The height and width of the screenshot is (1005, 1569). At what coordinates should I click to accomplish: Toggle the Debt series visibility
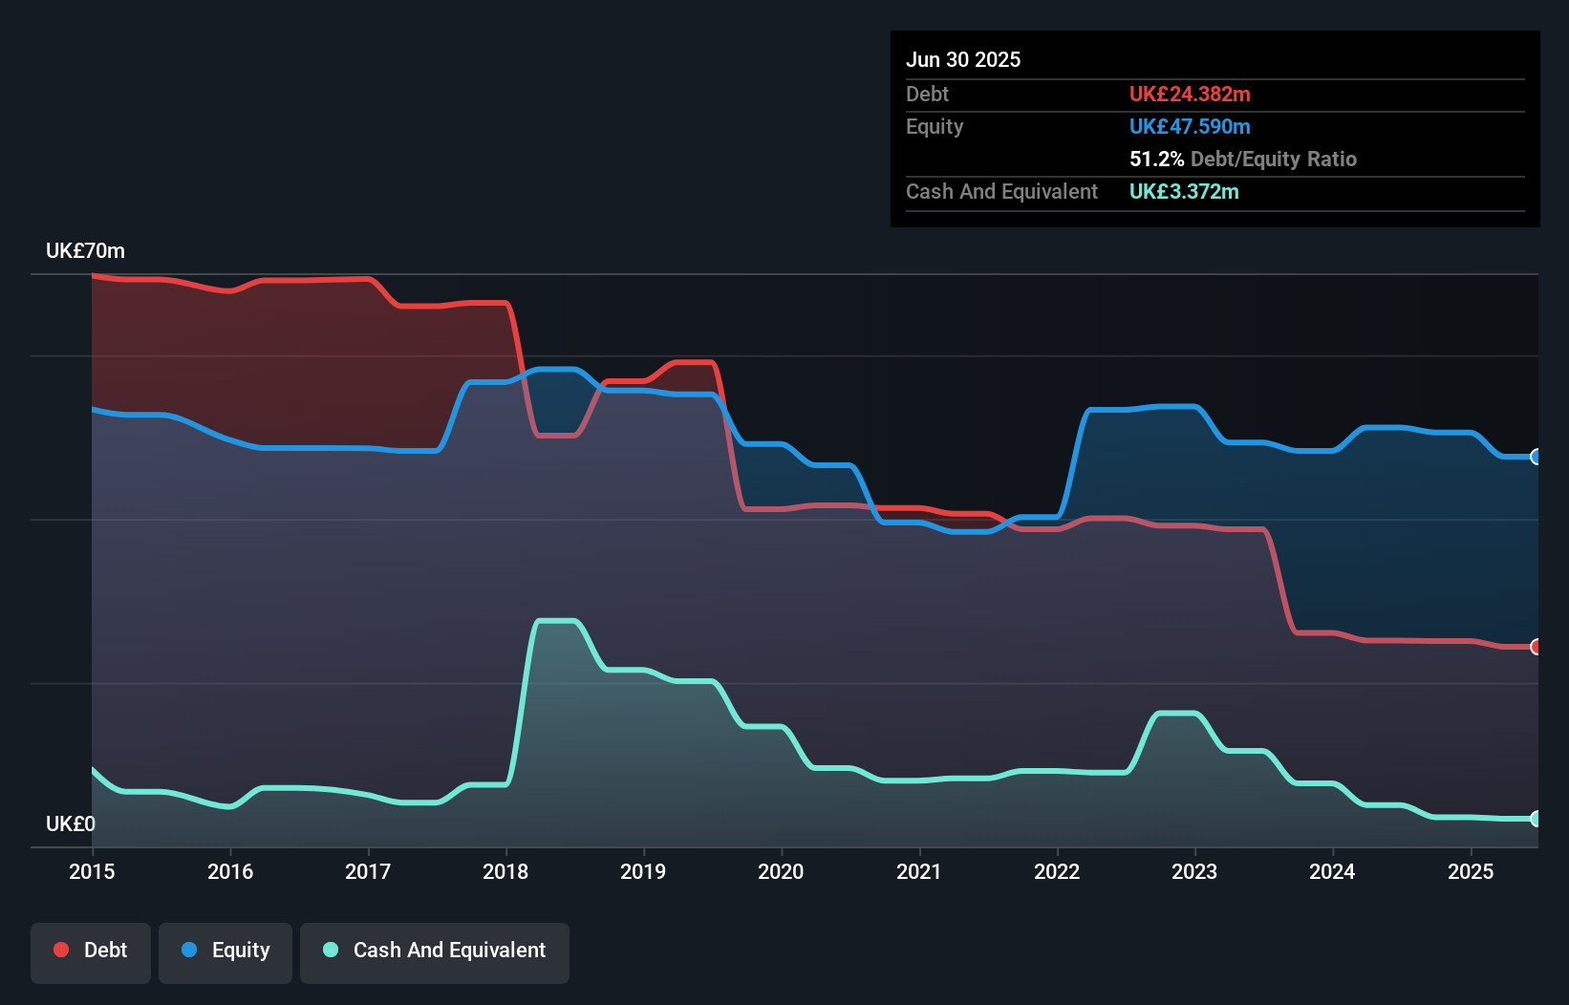(91, 952)
